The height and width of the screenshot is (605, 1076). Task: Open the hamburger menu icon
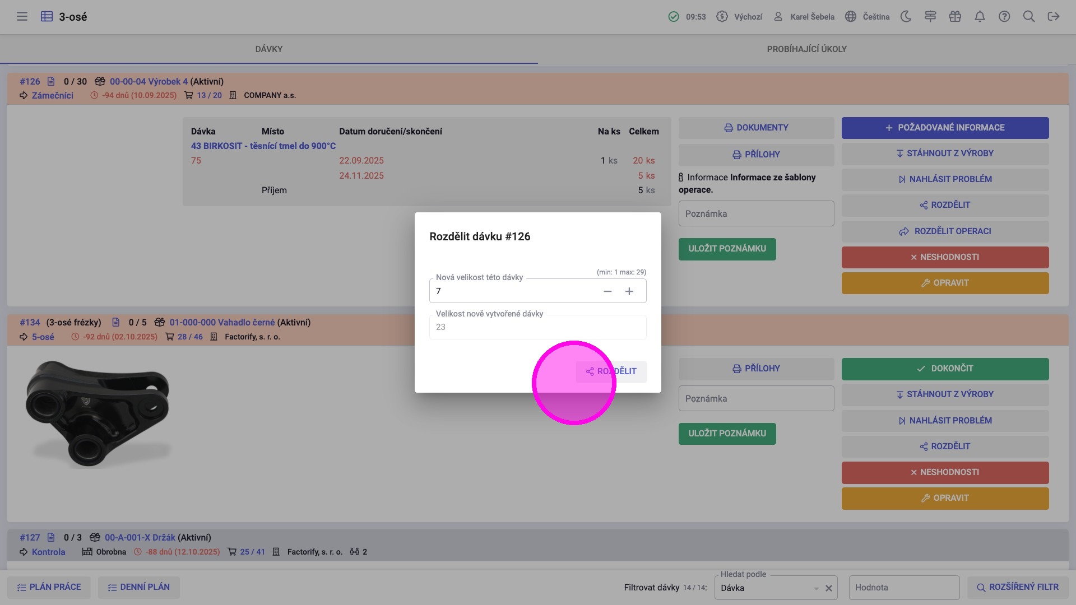coord(22,17)
